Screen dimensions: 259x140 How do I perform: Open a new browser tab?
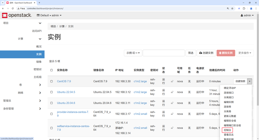(39, 3)
